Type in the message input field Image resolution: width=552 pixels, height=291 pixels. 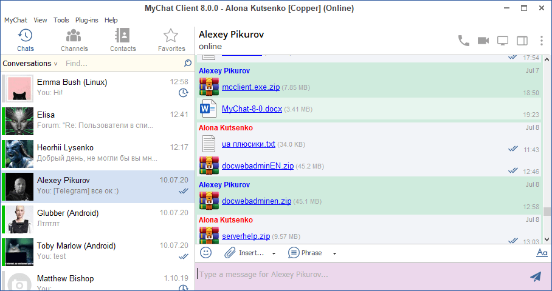[x=359, y=275]
